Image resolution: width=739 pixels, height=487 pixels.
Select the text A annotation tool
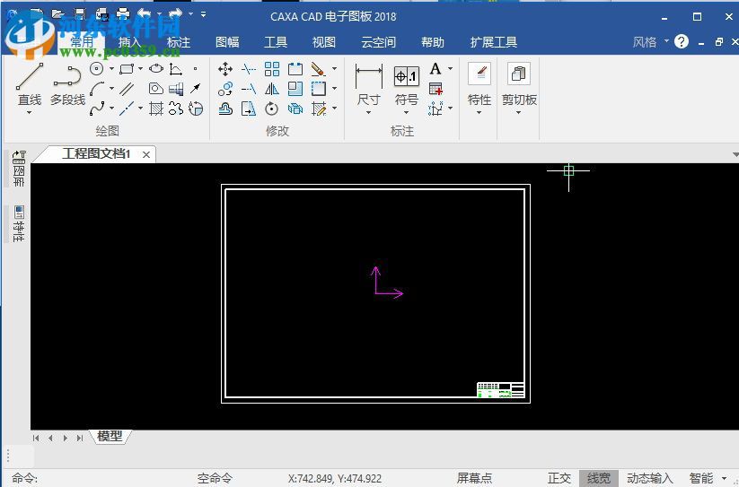[435, 69]
